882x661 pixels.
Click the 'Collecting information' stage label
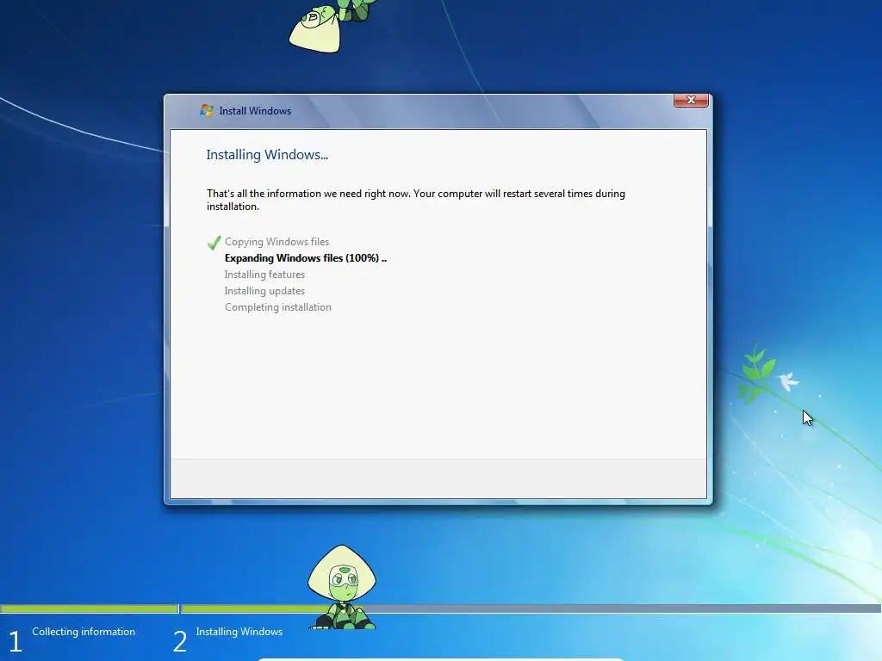(84, 631)
